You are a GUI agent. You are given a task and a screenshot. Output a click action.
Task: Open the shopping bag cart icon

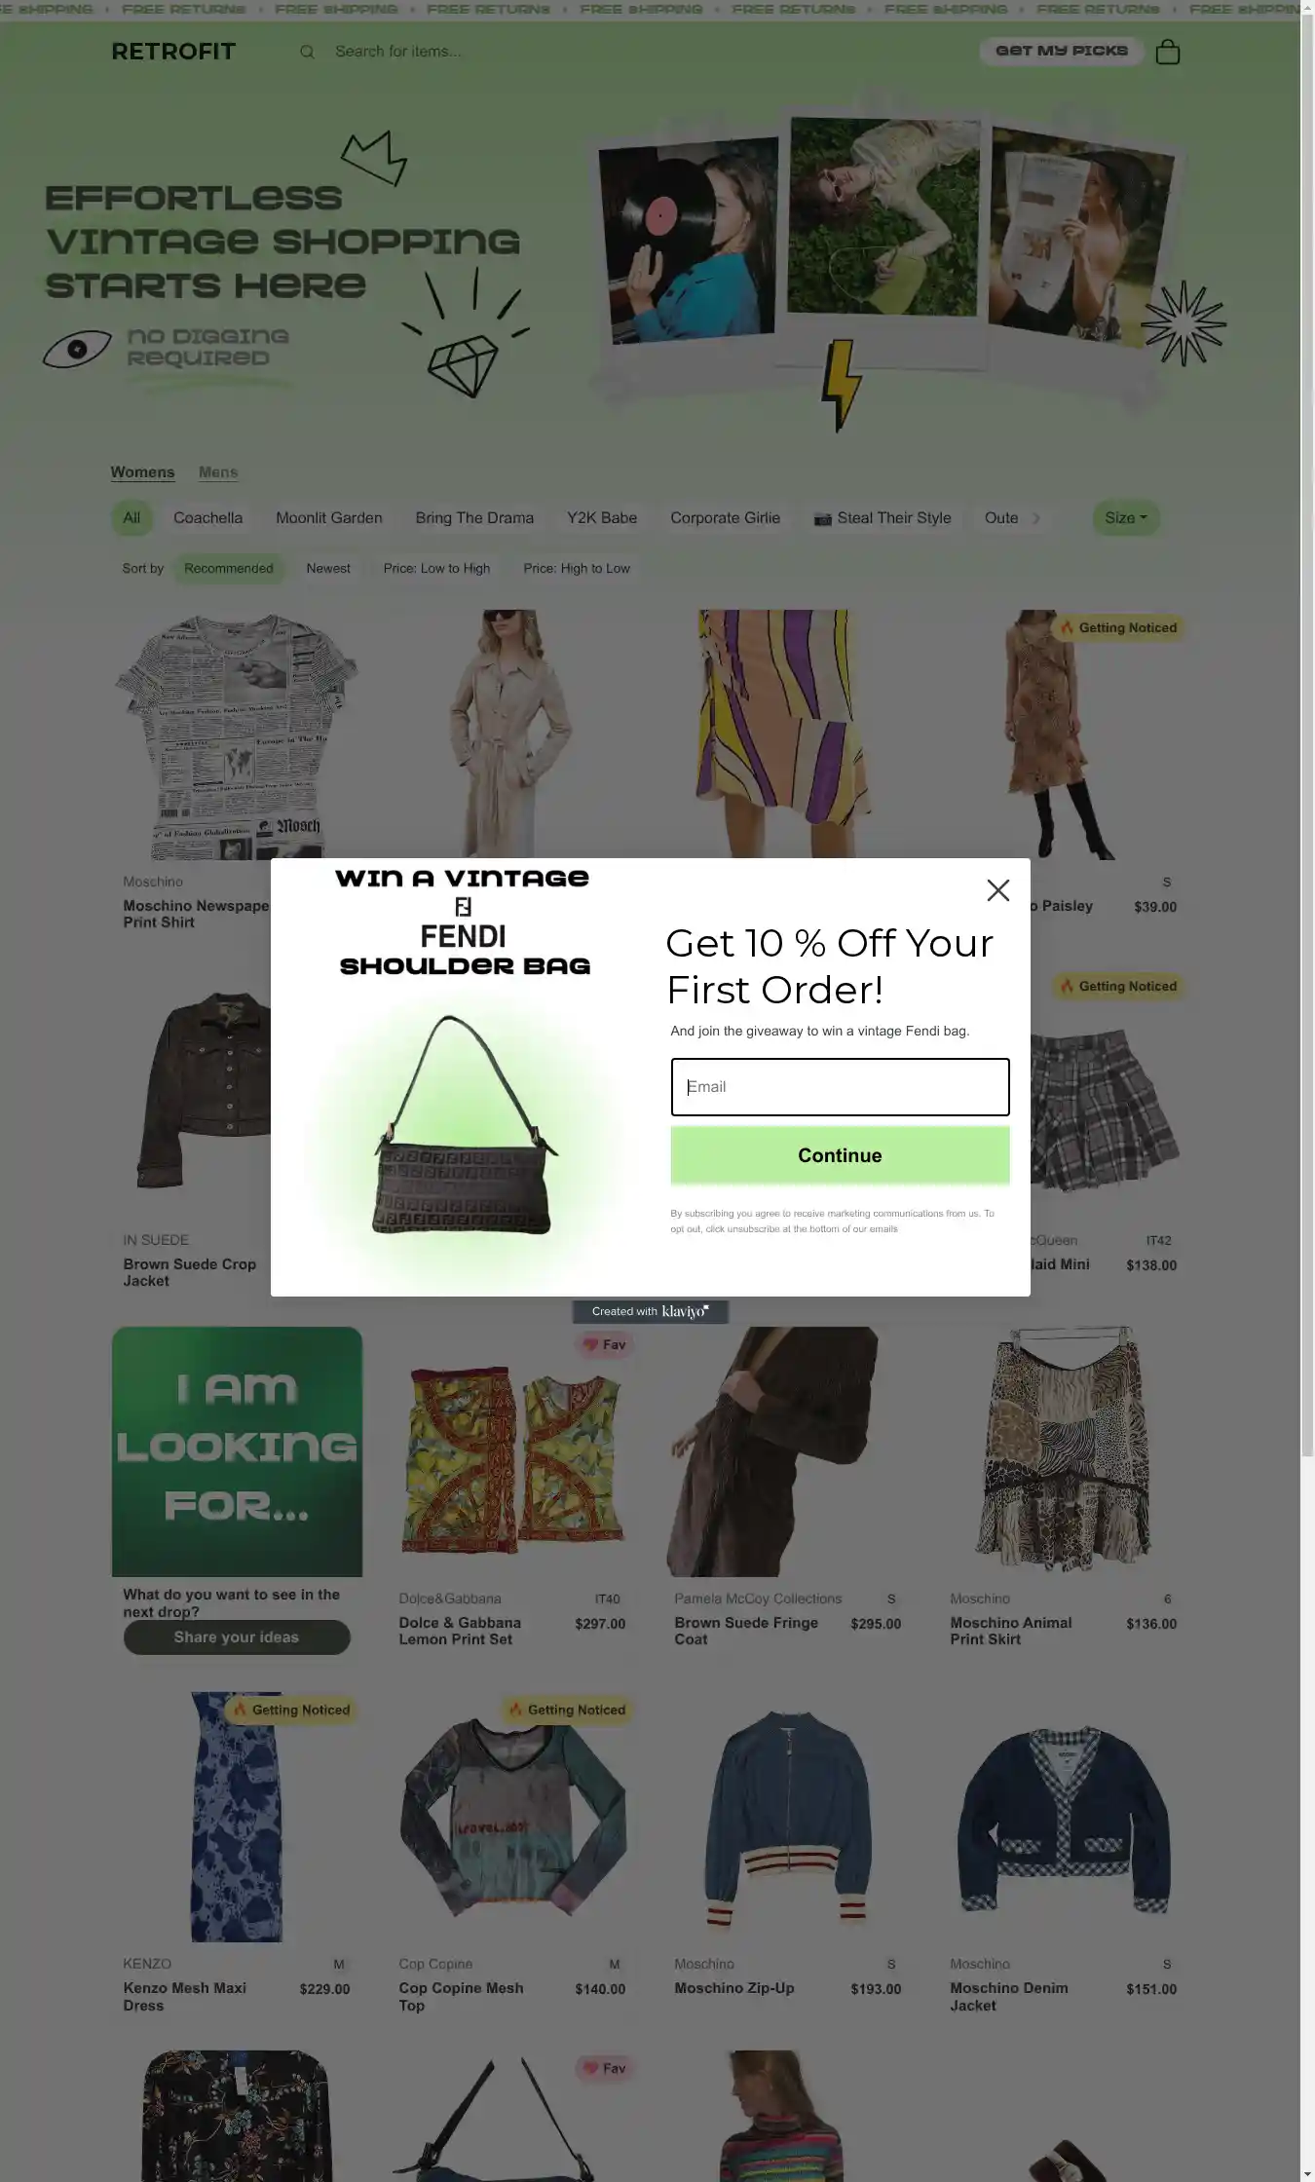point(1167,52)
